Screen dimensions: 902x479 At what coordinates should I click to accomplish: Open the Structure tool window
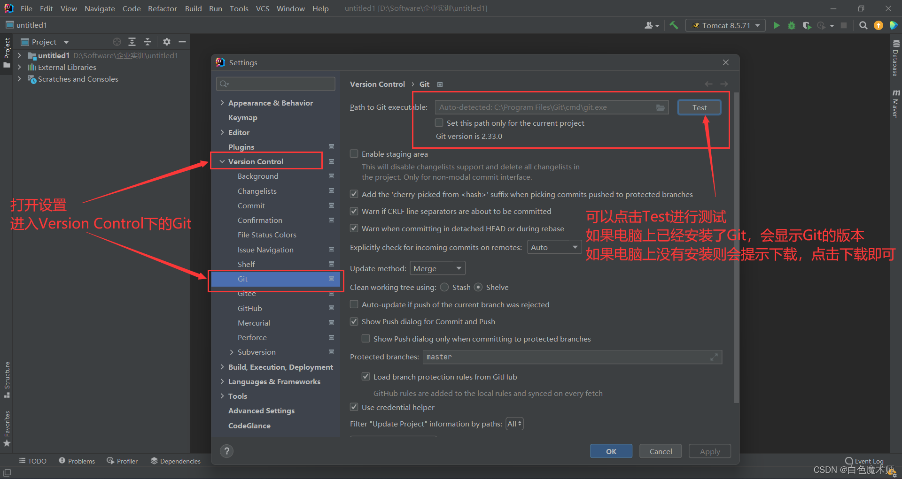point(7,379)
